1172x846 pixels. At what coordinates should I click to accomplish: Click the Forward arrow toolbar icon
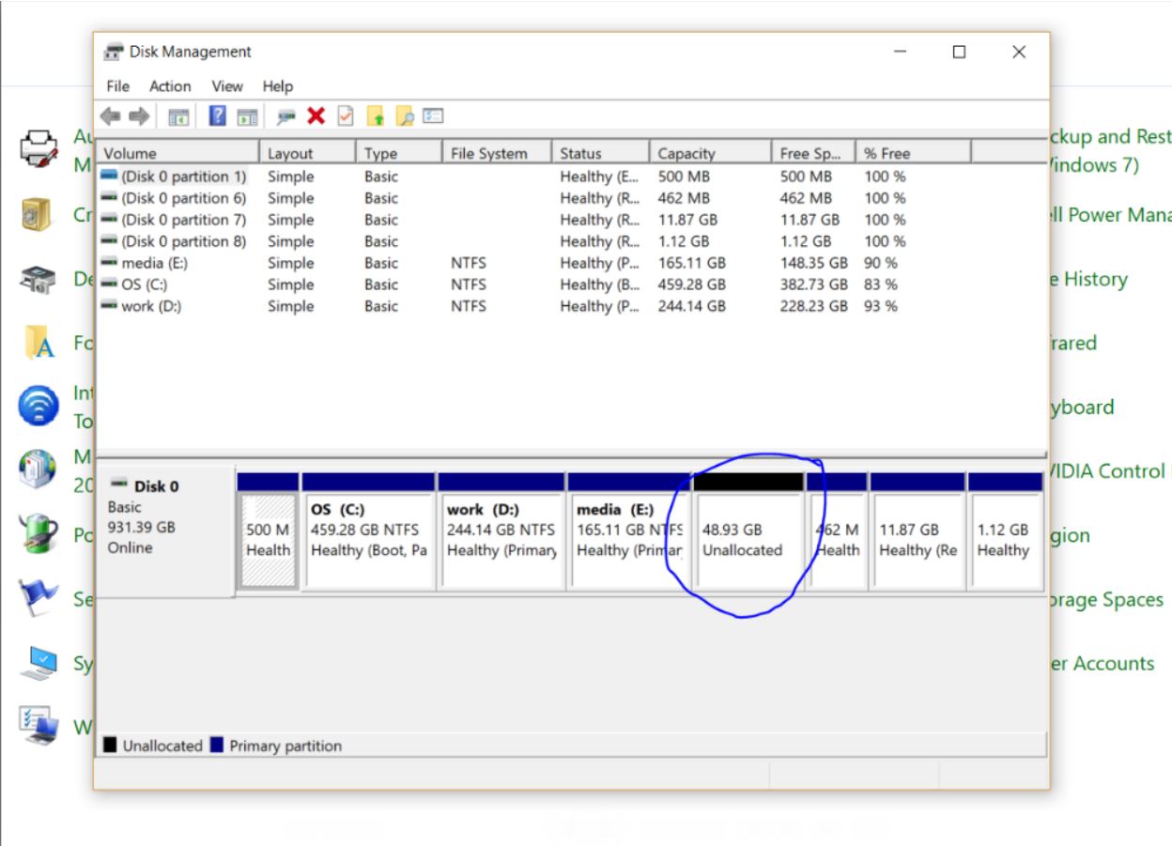pyautogui.click(x=139, y=116)
